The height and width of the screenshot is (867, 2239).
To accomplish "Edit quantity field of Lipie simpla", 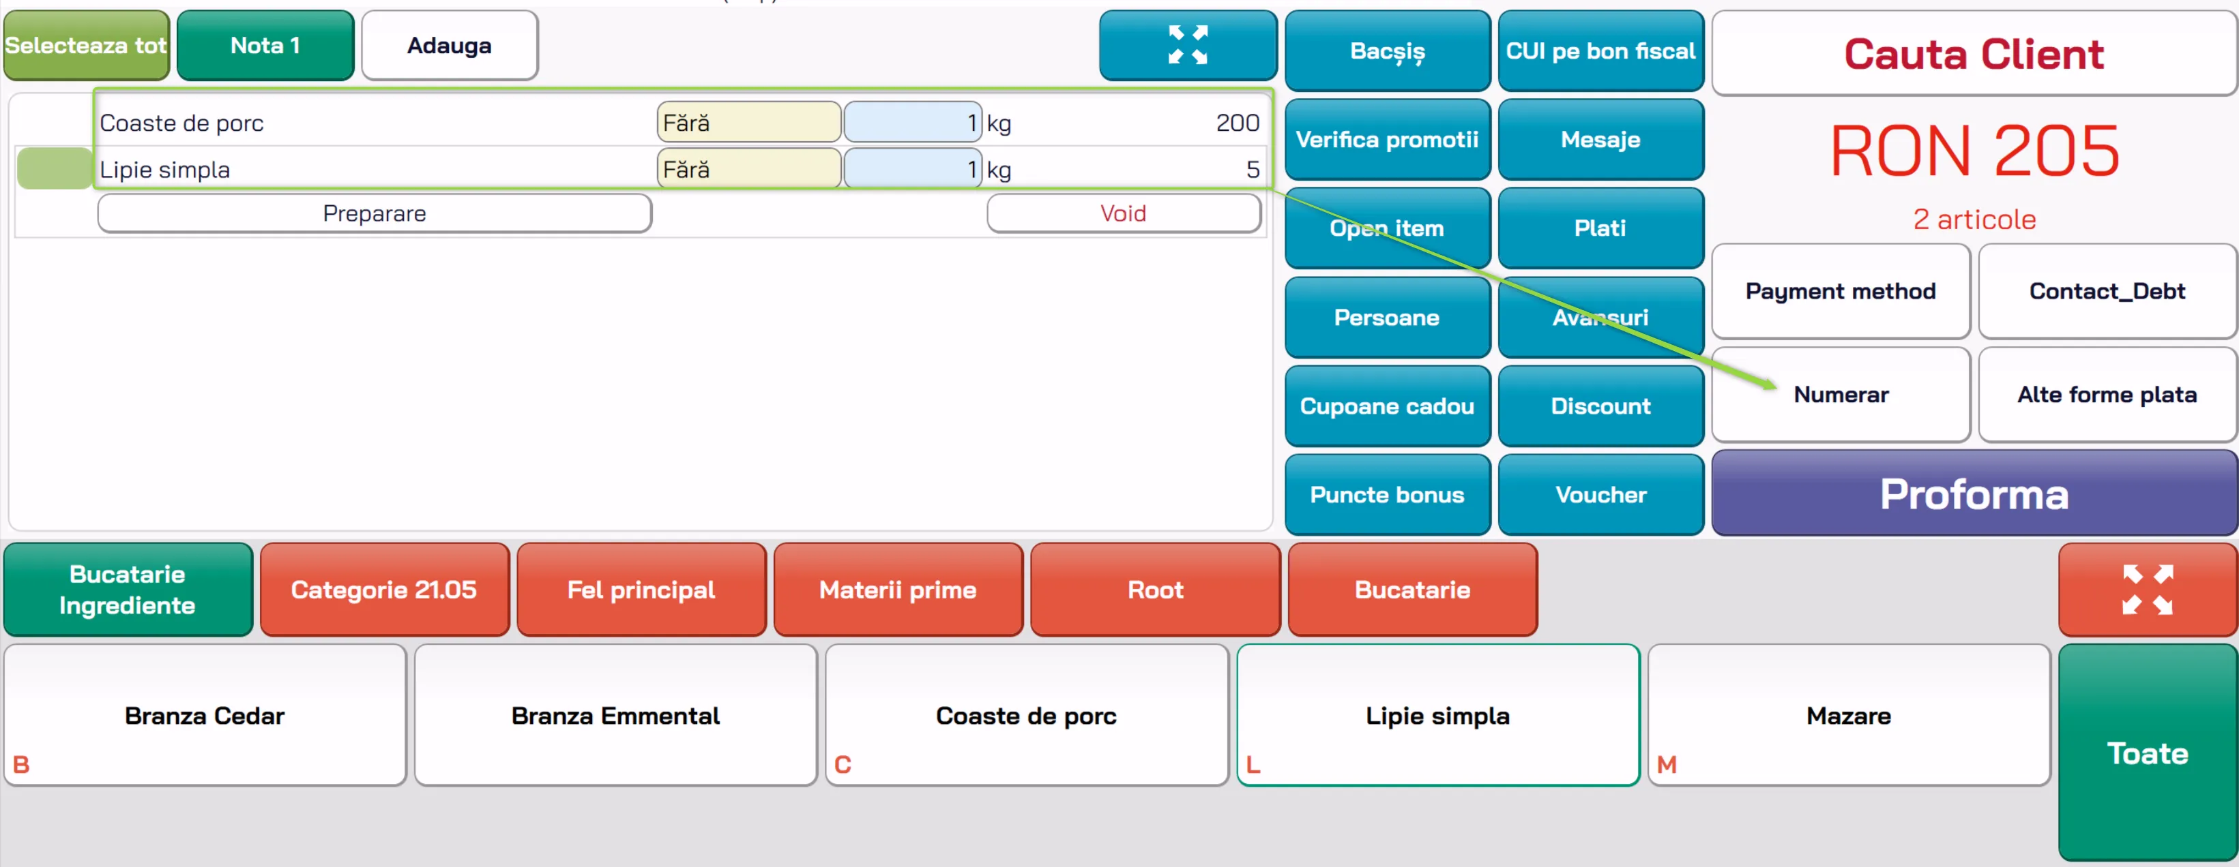I will click(913, 170).
